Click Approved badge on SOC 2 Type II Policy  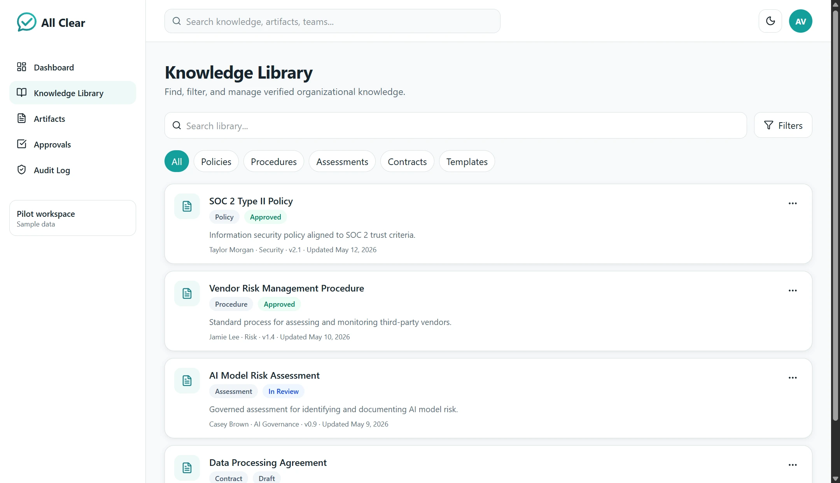pyautogui.click(x=266, y=217)
